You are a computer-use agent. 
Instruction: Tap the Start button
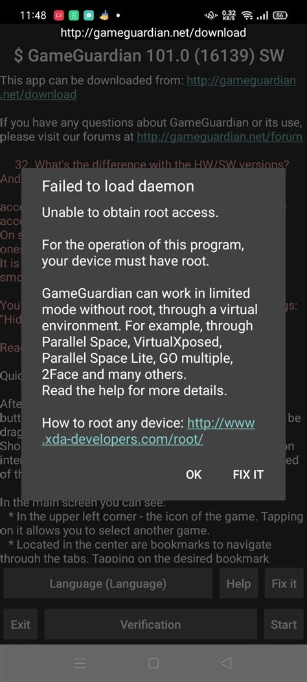tap(284, 624)
